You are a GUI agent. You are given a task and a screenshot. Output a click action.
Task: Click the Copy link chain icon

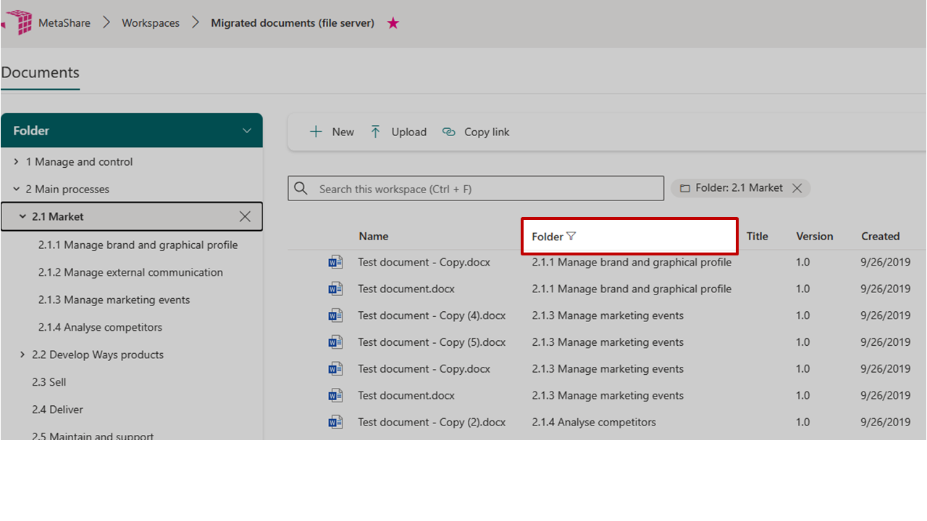(449, 132)
